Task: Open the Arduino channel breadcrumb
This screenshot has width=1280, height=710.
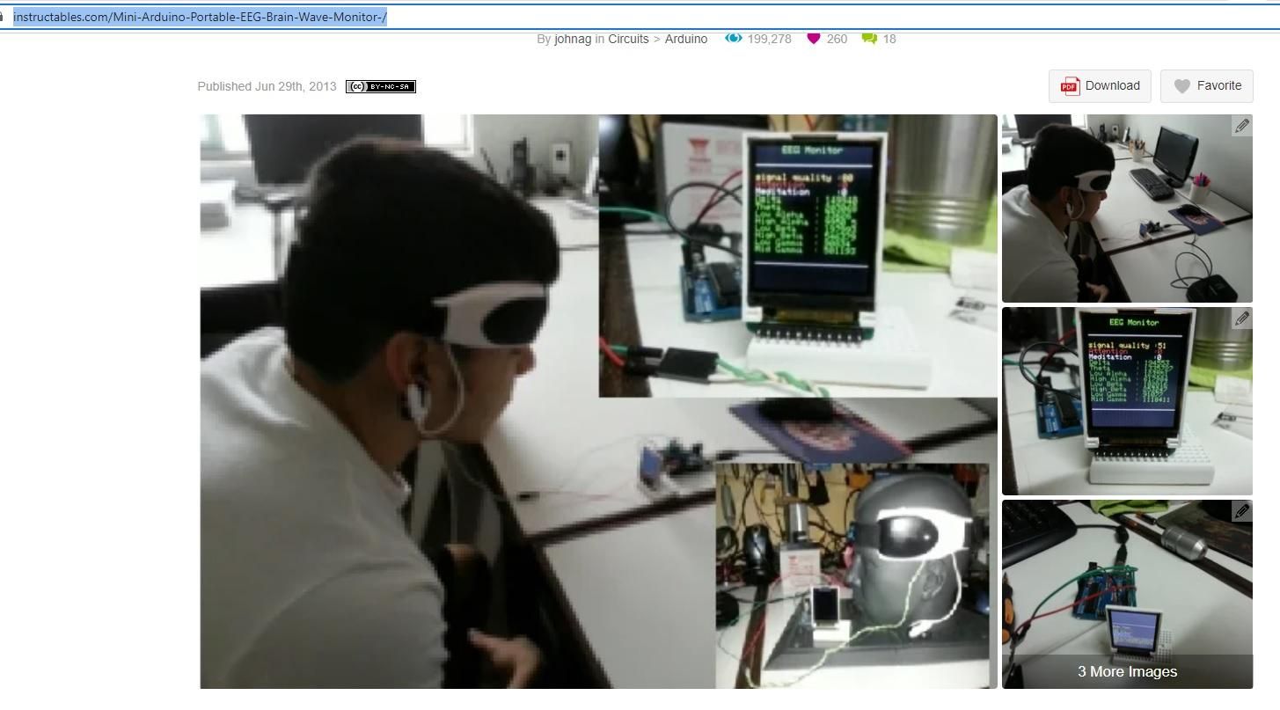Action: pyautogui.click(x=686, y=39)
